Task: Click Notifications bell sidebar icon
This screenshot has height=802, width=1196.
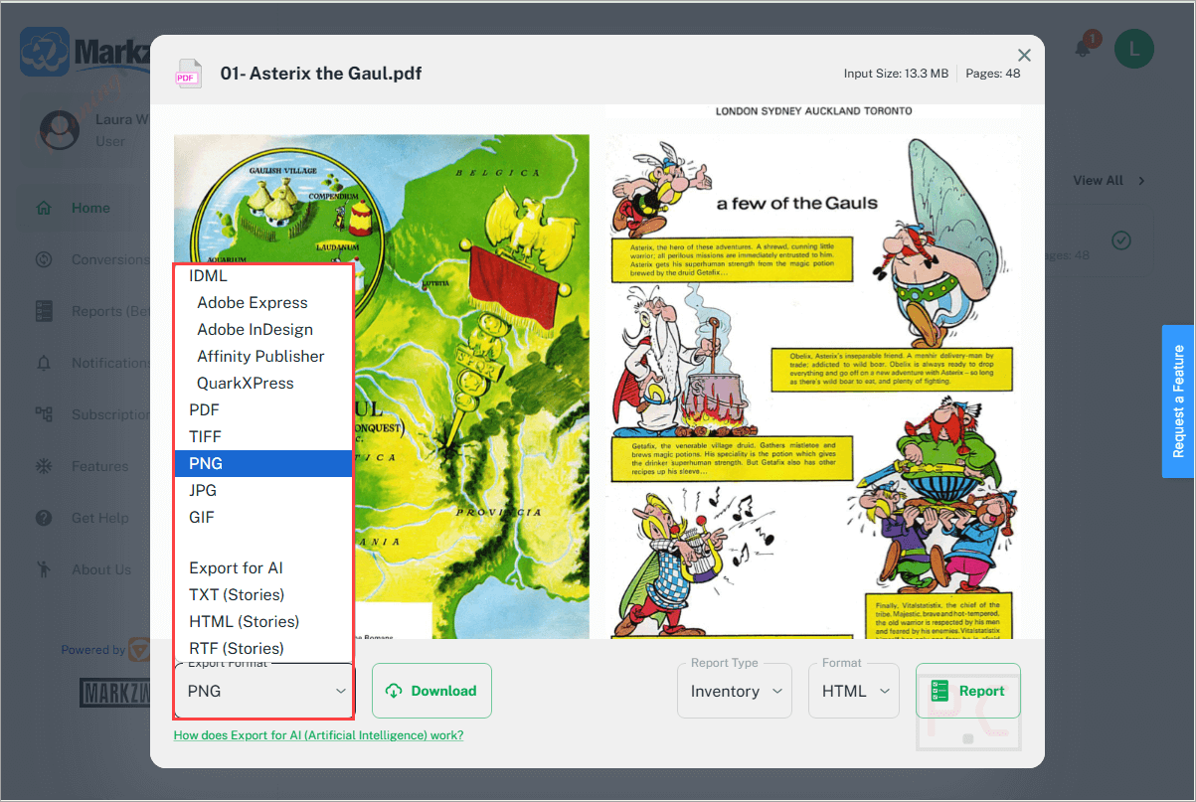Action: point(44,363)
